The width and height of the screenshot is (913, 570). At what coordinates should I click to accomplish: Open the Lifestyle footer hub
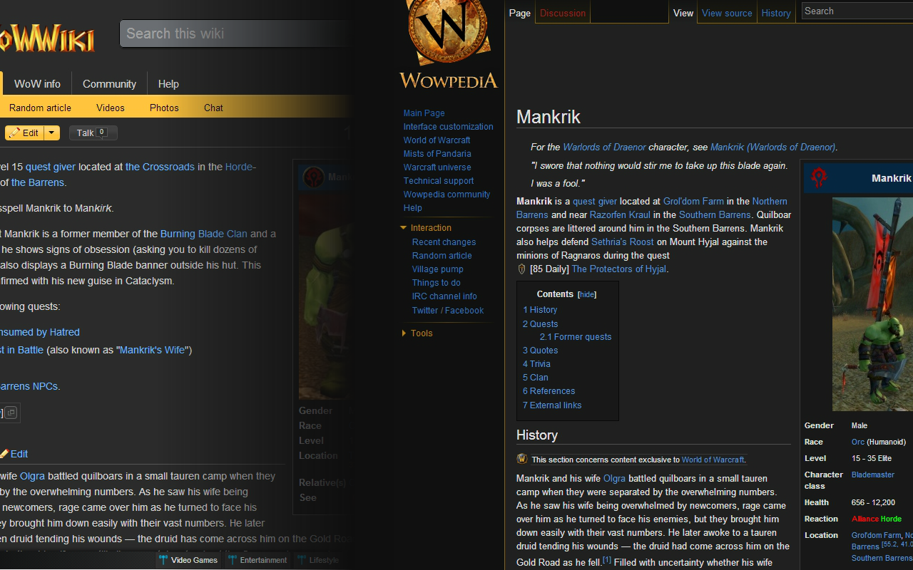pyautogui.click(x=318, y=560)
